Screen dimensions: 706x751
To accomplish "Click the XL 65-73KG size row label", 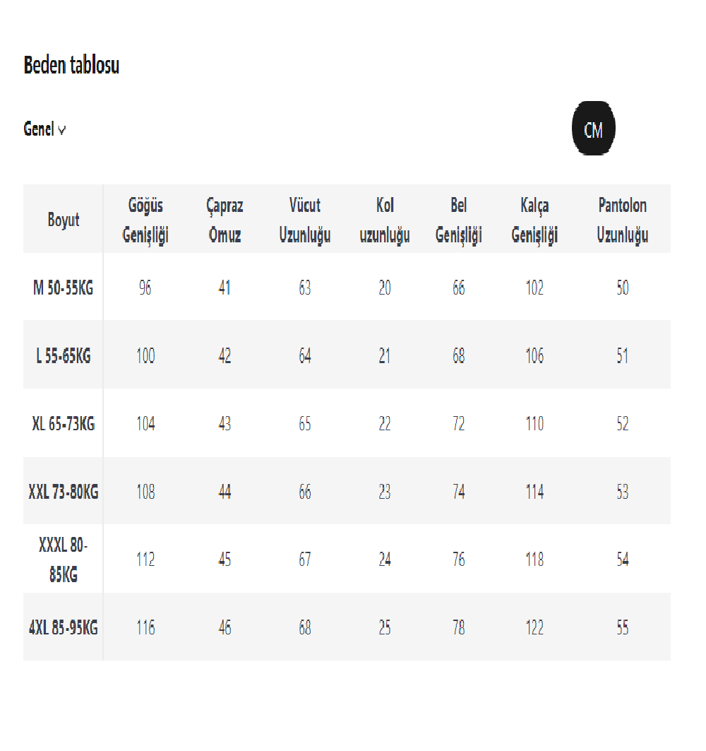I will [64, 424].
